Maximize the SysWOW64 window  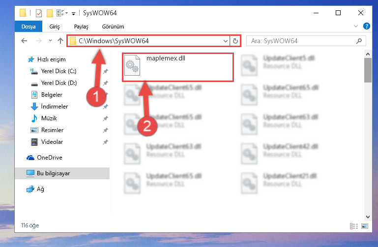(338, 13)
